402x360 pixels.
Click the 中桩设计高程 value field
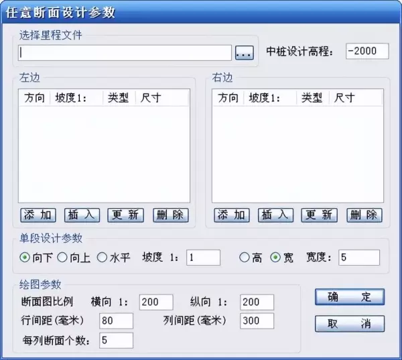click(x=367, y=52)
